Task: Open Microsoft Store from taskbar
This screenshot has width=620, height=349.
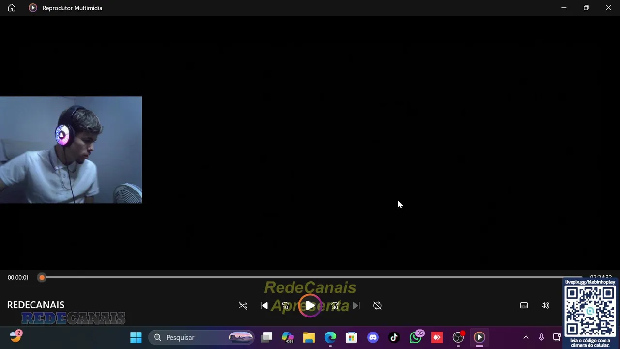Action: tap(352, 337)
